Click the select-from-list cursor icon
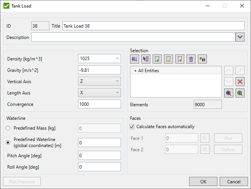Image resolution: width=251 pixels, height=189 pixels. pos(146,59)
